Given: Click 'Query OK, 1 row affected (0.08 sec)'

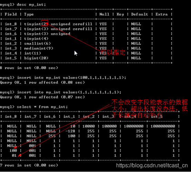Looking at the screenshot, I should click(42, 83).
